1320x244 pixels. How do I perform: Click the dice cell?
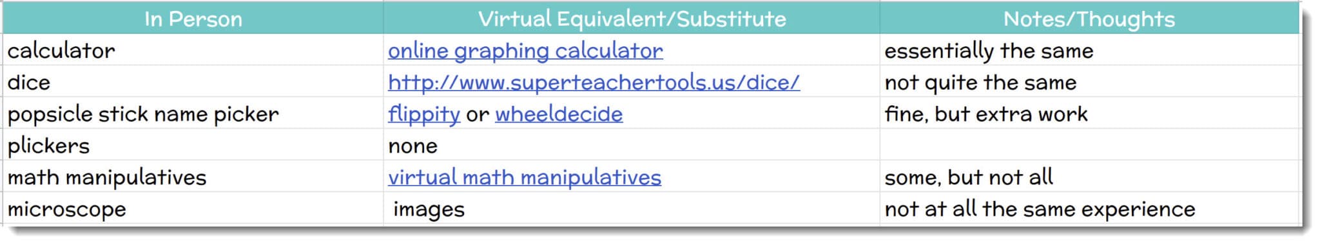(193, 82)
